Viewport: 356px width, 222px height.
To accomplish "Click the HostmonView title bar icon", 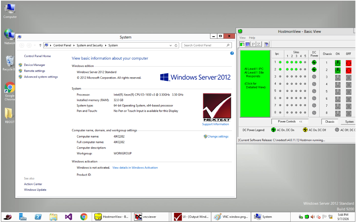I will click(240, 32).
